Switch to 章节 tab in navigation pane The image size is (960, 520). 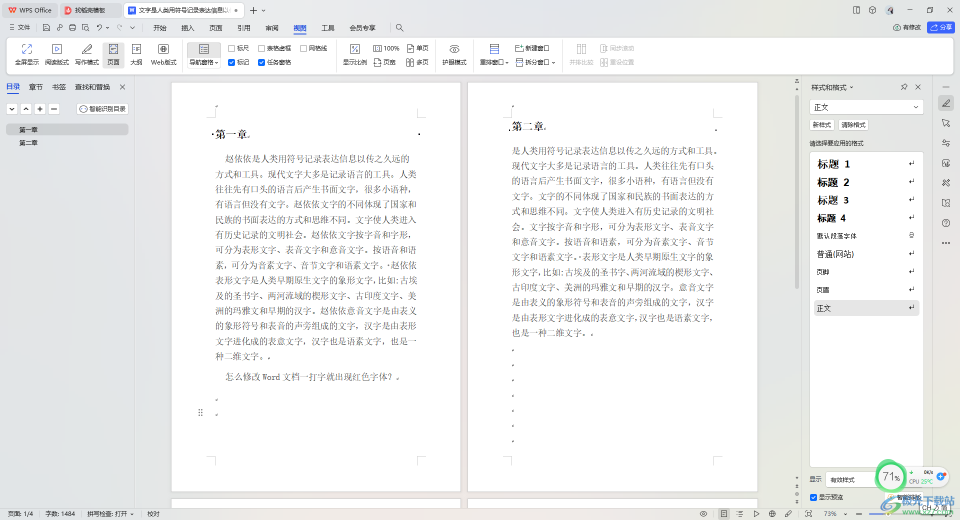point(36,87)
